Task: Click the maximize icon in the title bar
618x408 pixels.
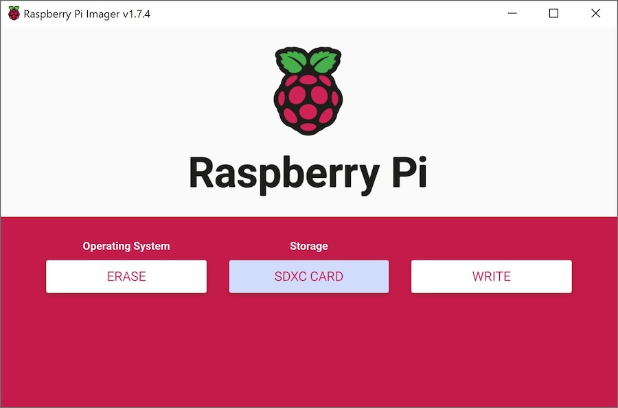Action: click(x=553, y=13)
